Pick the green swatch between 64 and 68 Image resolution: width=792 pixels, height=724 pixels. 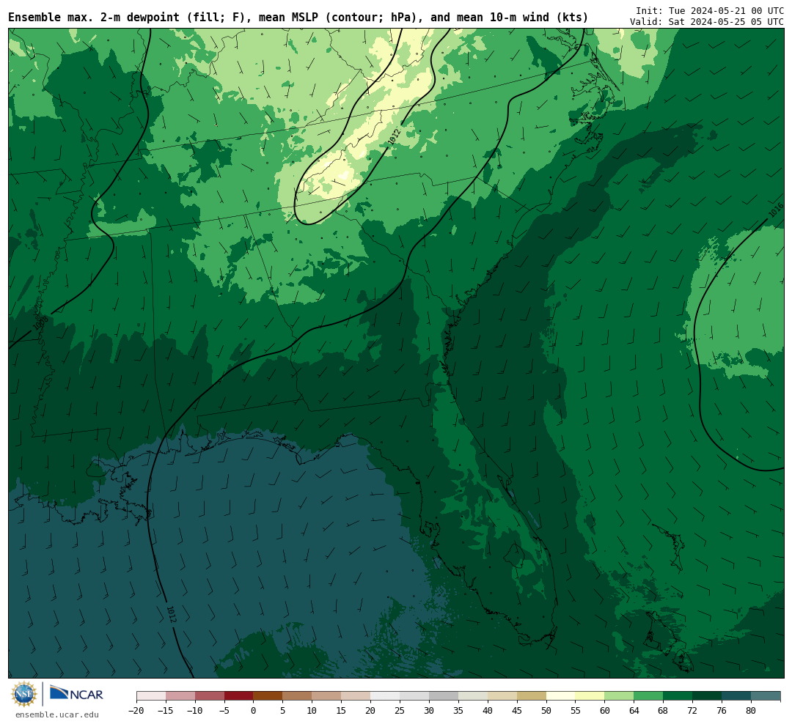coord(649,696)
